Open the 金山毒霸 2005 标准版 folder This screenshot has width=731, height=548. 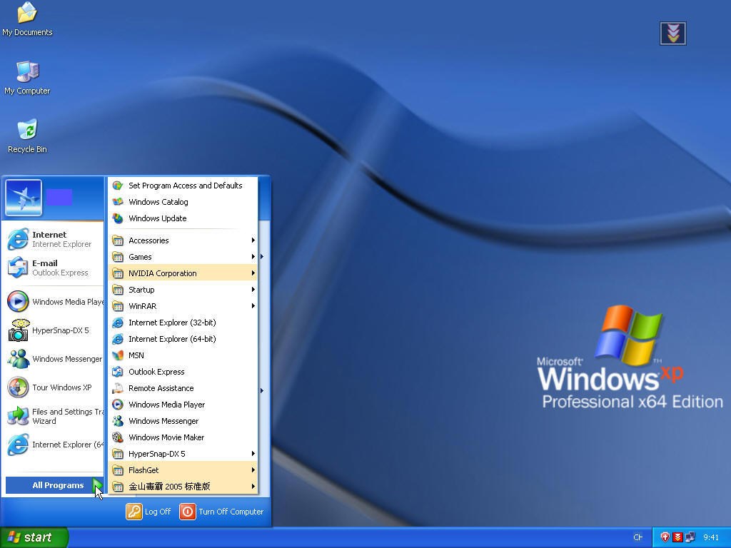(183, 487)
